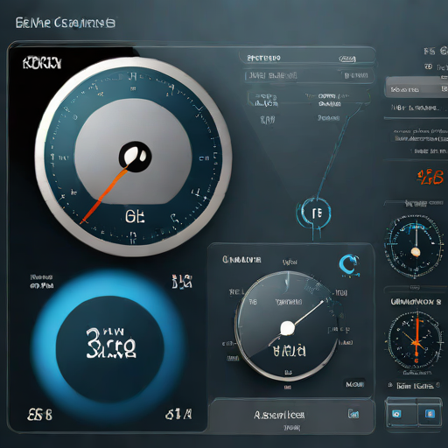Open the title heading in the top-left corner
Image resolution: width=448 pixels, height=448 pixels.
pyautogui.click(x=66, y=23)
